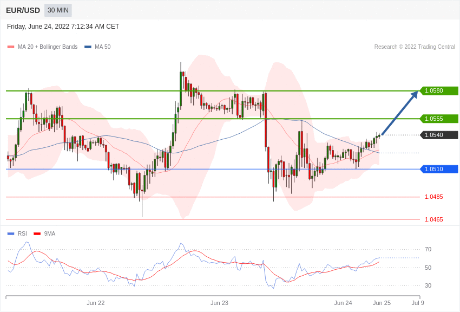The height and width of the screenshot is (312, 460).
Task: Click the 1.0555 resistance price tag
Action: (439, 119)
